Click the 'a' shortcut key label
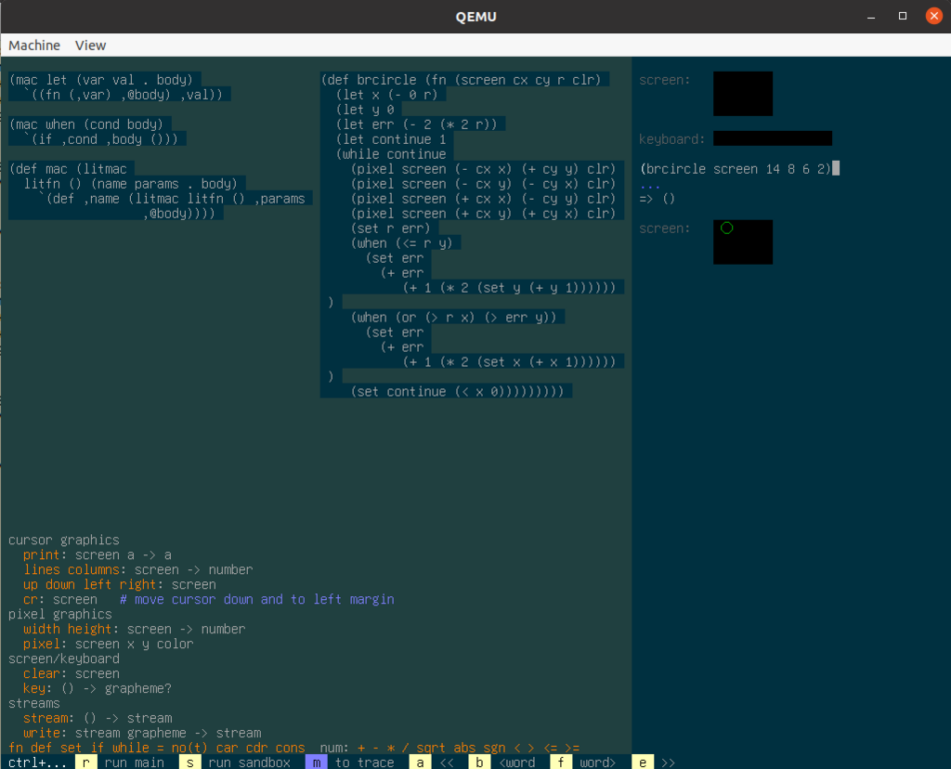951x769 pixels. (x=420, y=762)
